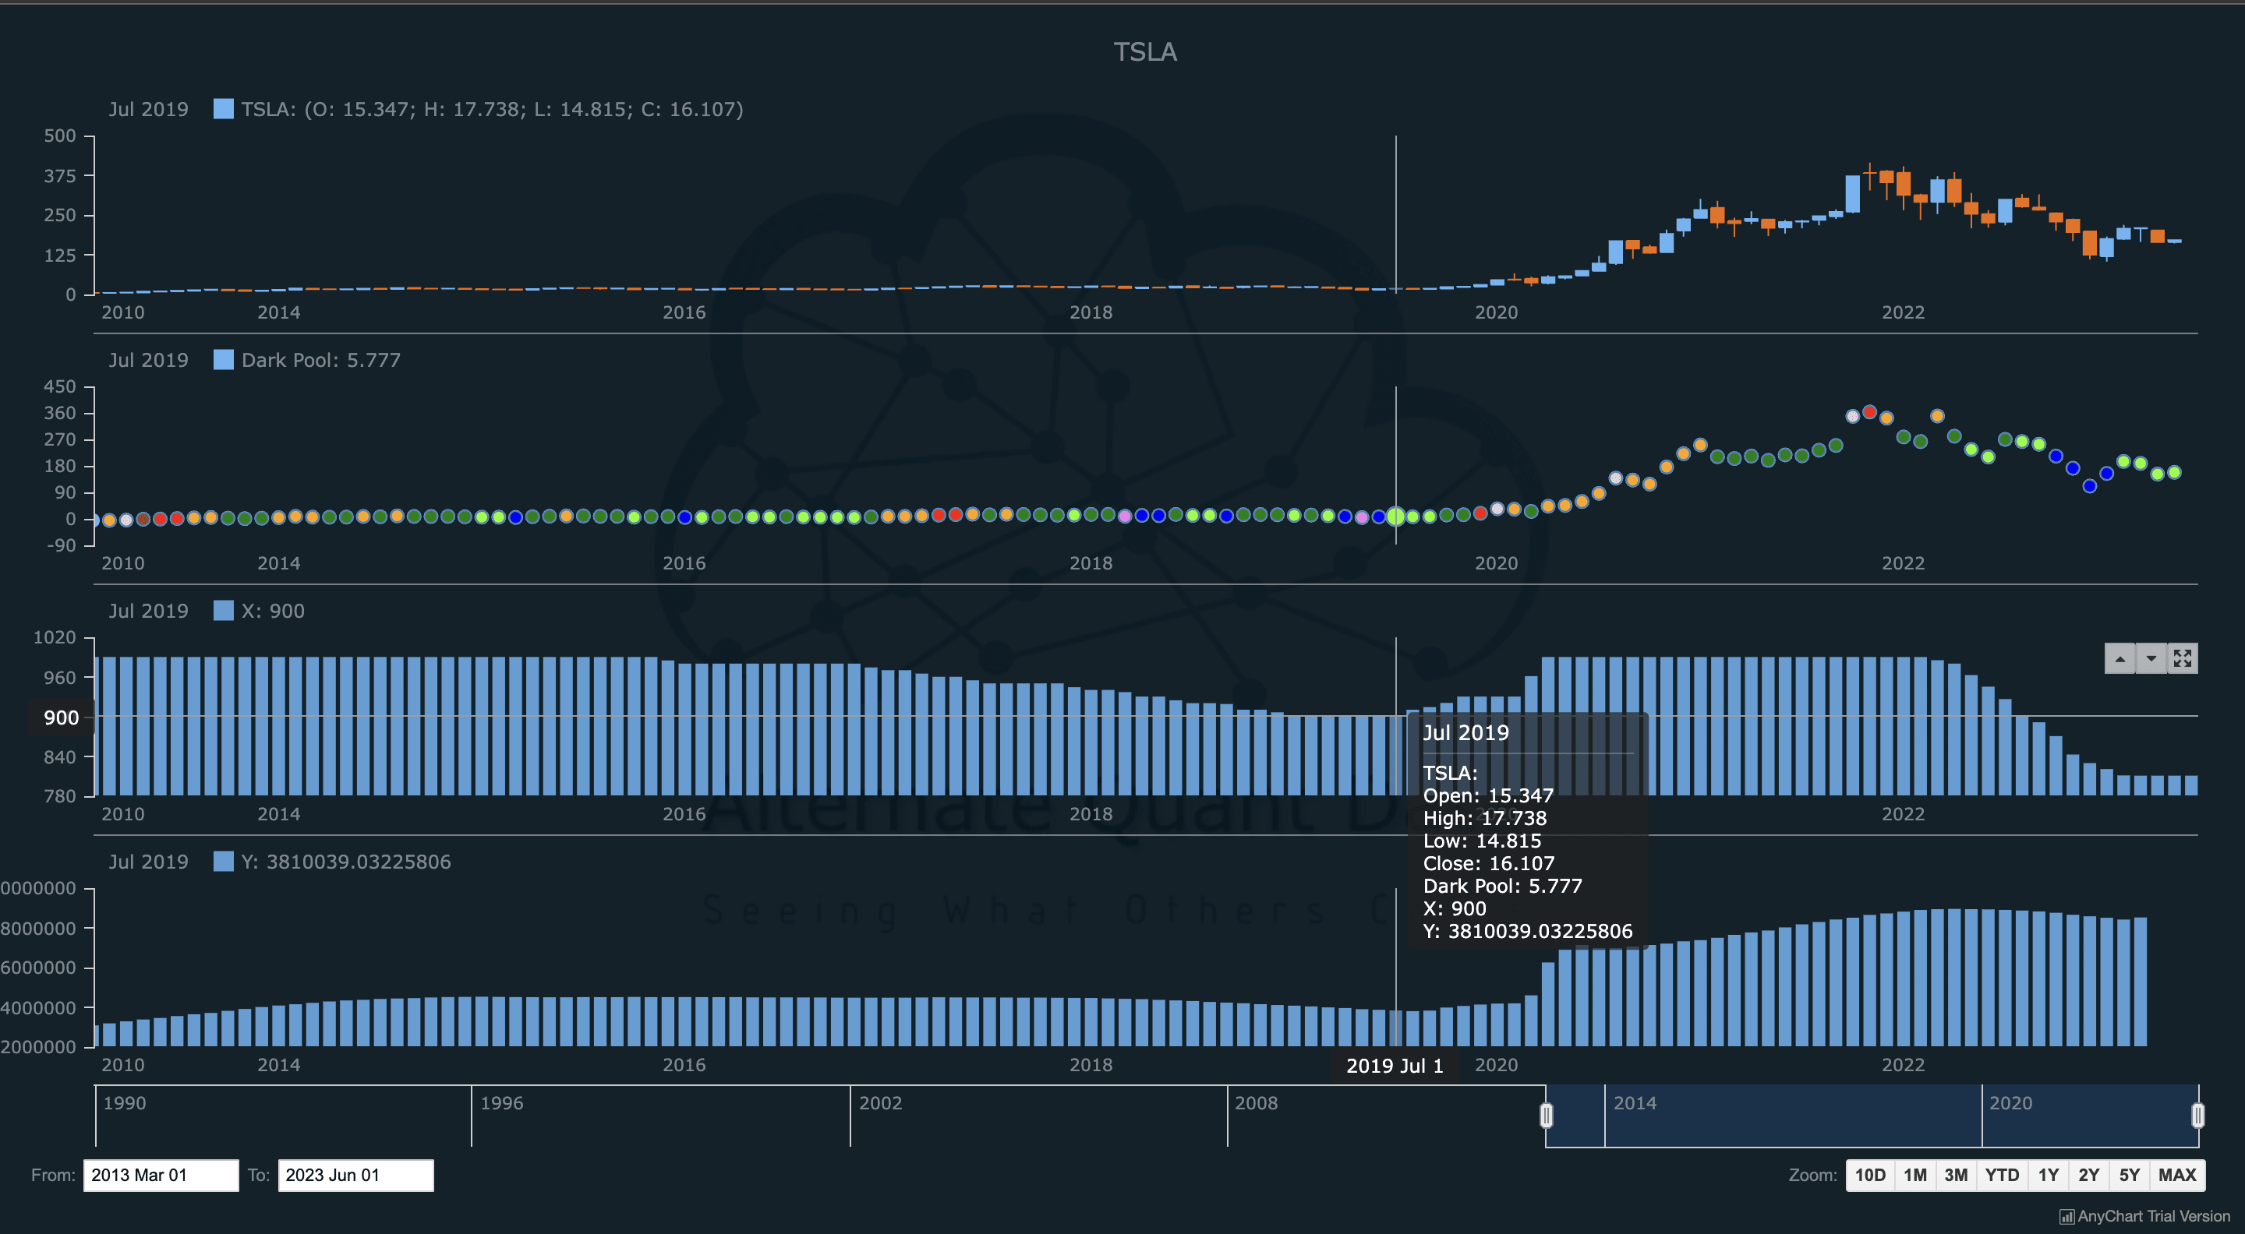
Task: Open the AnyChart Trial Version link
Action: pyautogui.click(x=2144, y=1217)
